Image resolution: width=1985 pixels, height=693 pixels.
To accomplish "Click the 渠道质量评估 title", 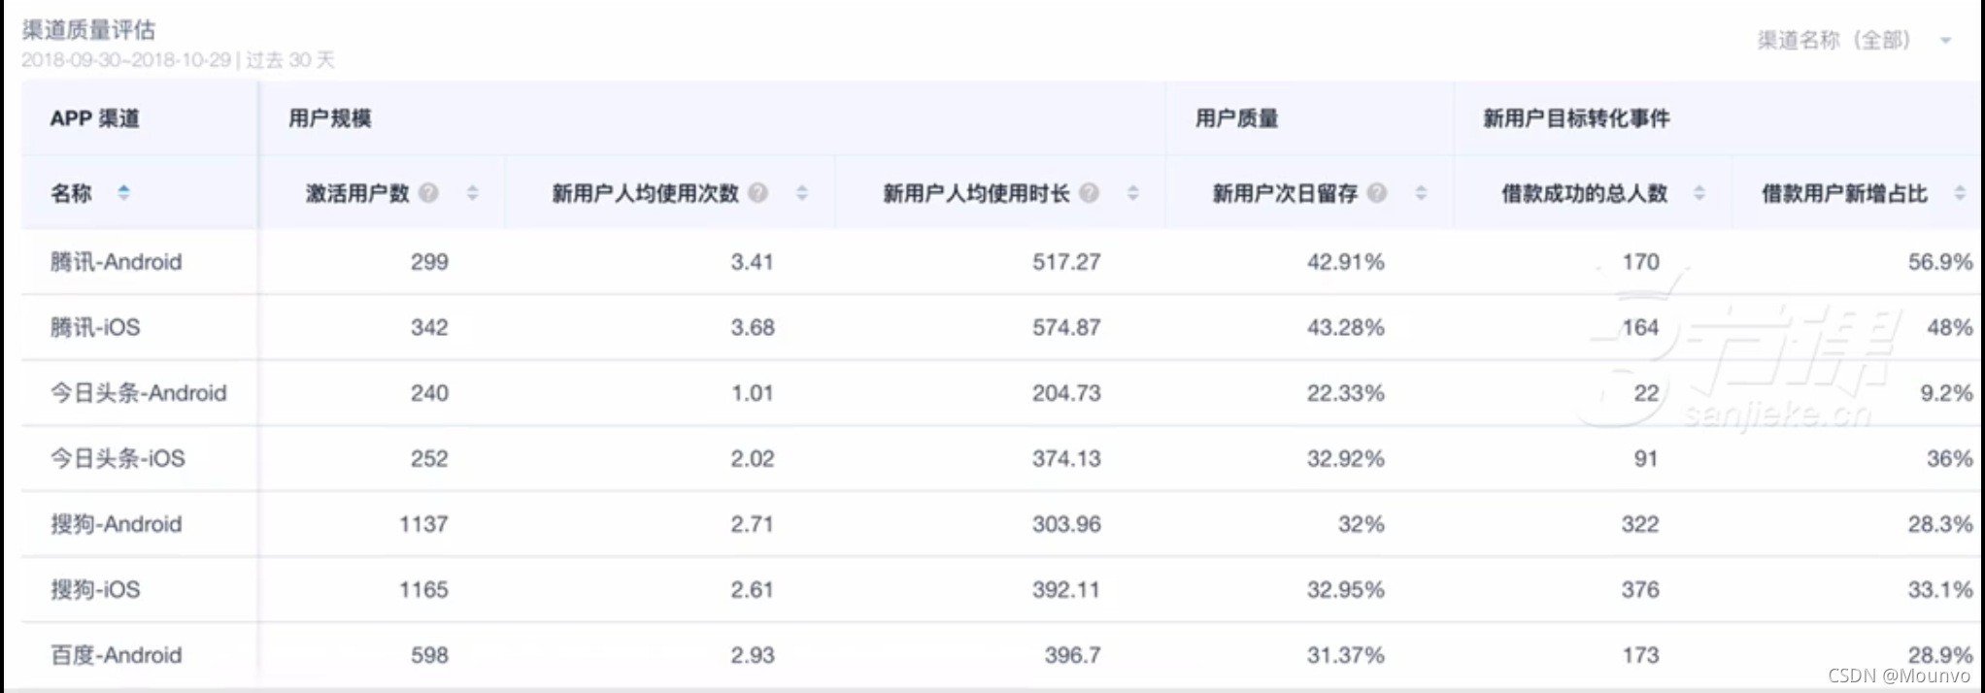I will pos(87,30).
